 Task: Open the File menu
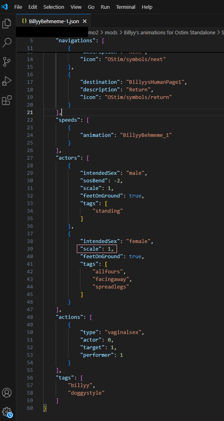18,7
